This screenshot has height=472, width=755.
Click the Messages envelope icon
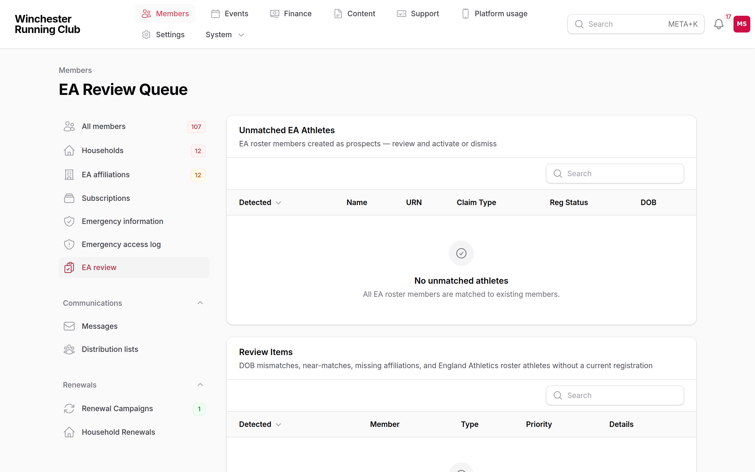pyautogui.click(x=69, y=326)
